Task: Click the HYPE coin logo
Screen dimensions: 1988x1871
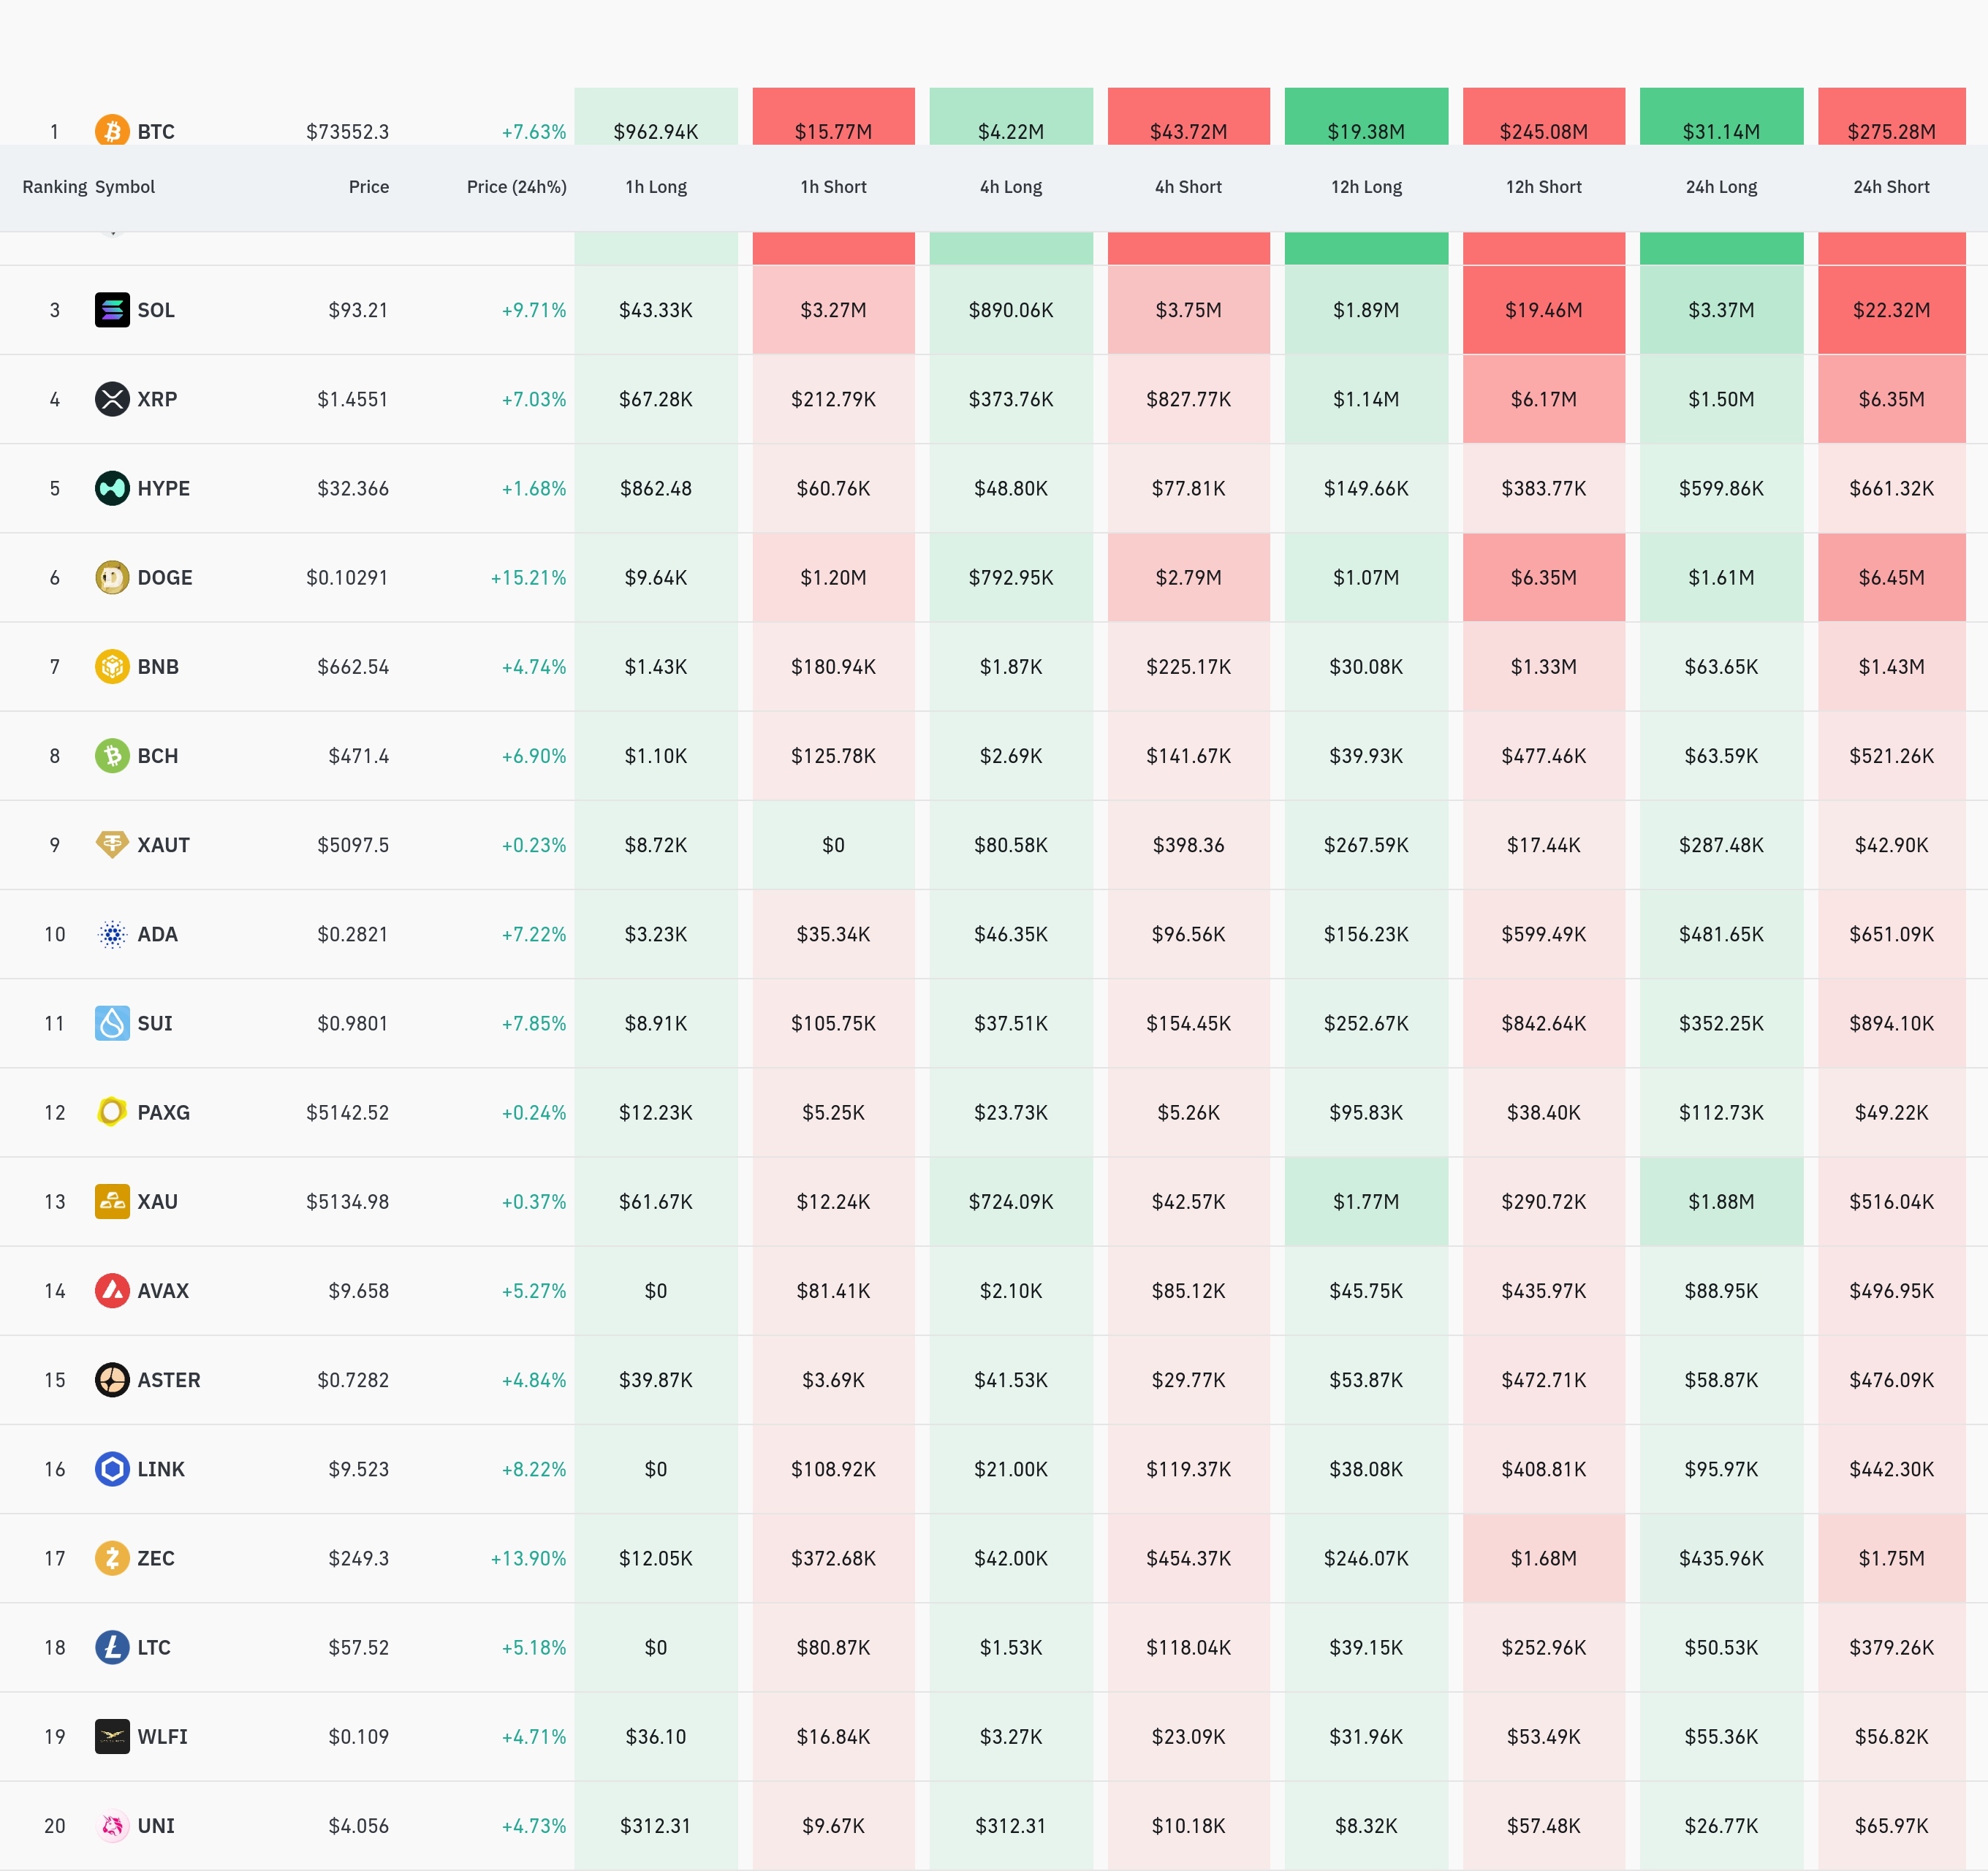Action: (112, 488)
